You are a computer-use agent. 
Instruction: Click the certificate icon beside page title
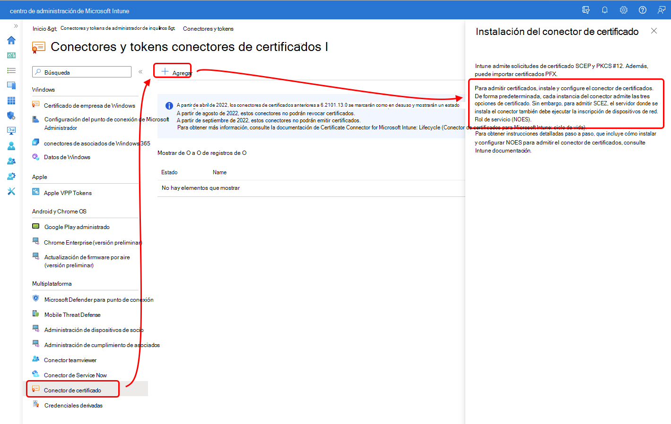[x=38, y=47]
